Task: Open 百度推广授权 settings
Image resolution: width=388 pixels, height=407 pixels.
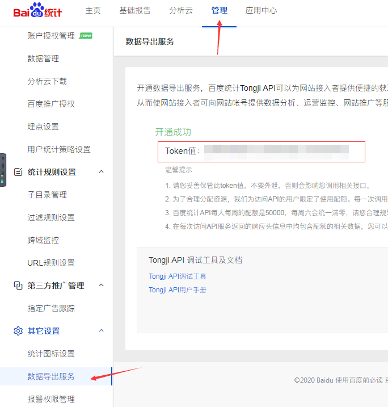Action: click(51, 104)
